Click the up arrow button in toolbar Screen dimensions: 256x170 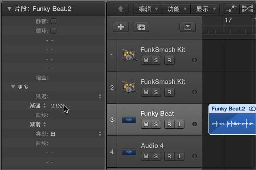120,8
